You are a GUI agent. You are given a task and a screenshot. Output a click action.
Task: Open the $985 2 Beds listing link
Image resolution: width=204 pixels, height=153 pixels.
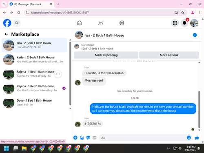coord(97,49)
